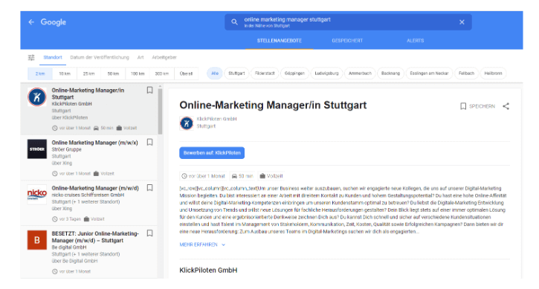Click the orange B company logo
The image size is (539, 289).
pos(37,240)
